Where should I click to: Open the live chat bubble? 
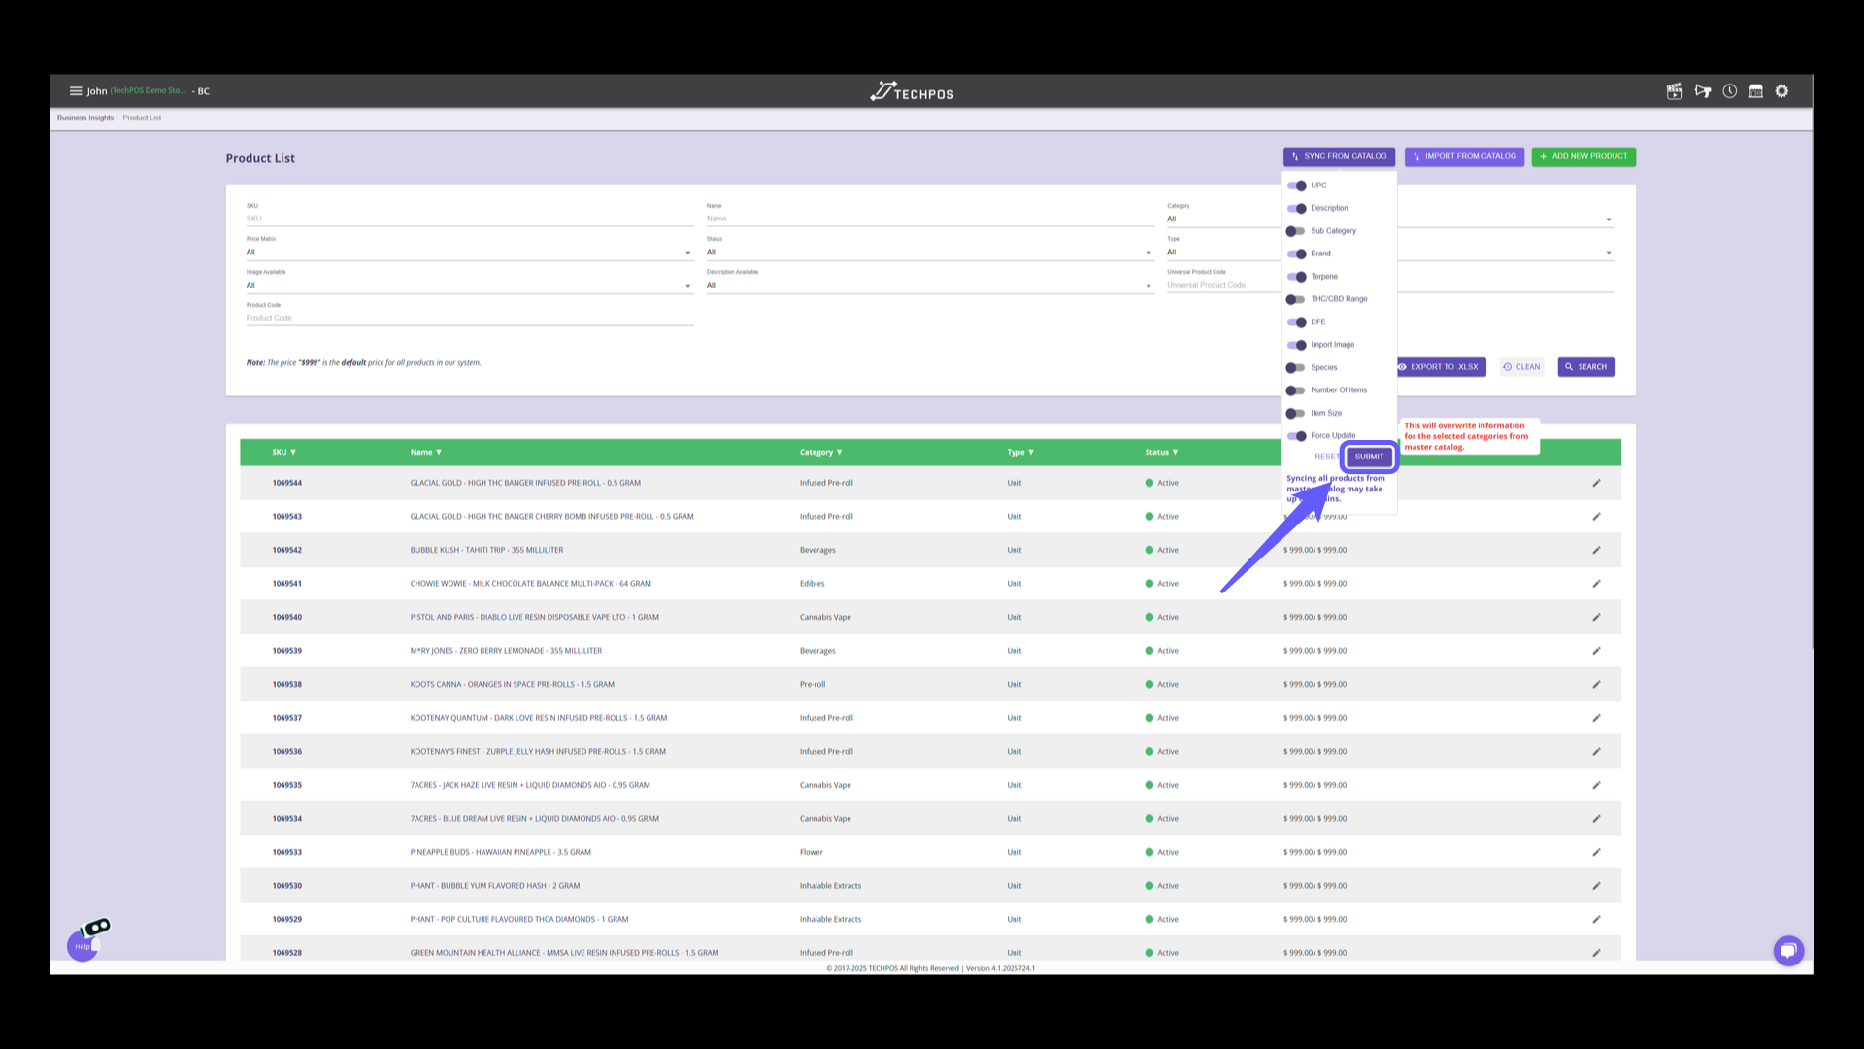coord(1788,950)
